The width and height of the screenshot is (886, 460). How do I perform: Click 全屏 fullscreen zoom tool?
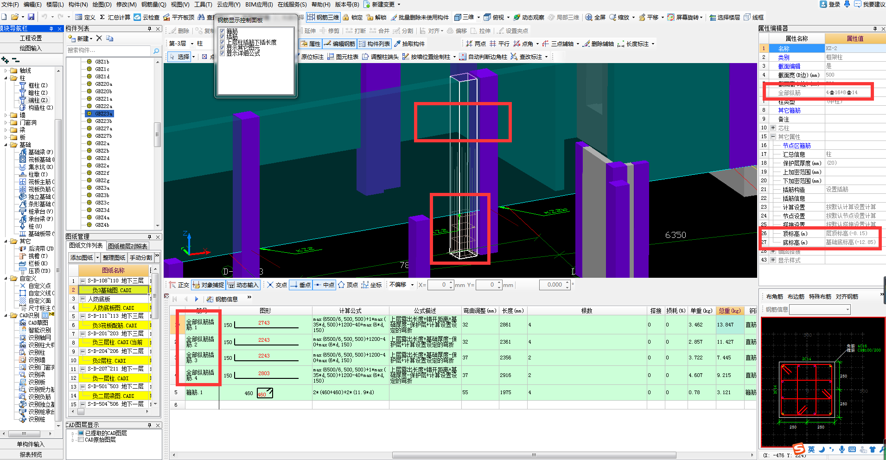click(x=595, y=17)
